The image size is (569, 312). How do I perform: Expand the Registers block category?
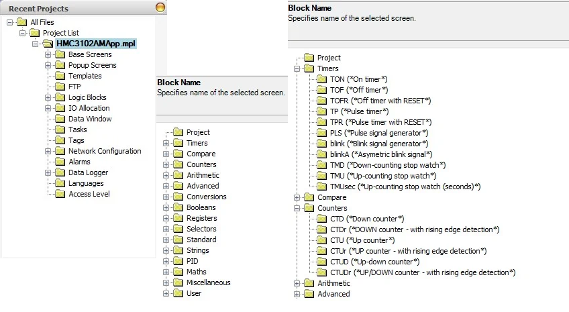[x=166, y=219]
